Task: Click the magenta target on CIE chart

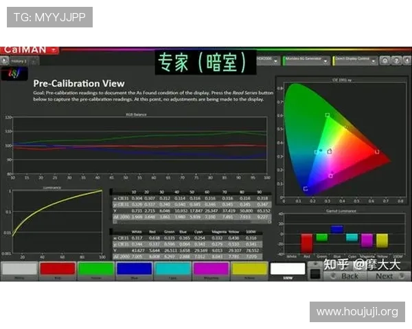Action: coord(330,176)
